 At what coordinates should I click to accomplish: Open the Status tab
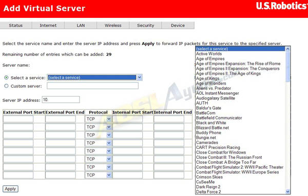point(16,26)
